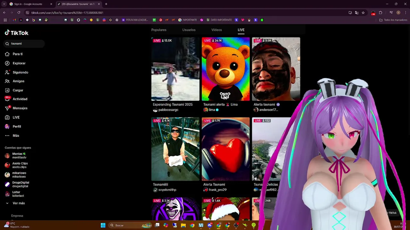
Task: Open DATO IMPORTANTE bookmark
Action: click(219, 20)
